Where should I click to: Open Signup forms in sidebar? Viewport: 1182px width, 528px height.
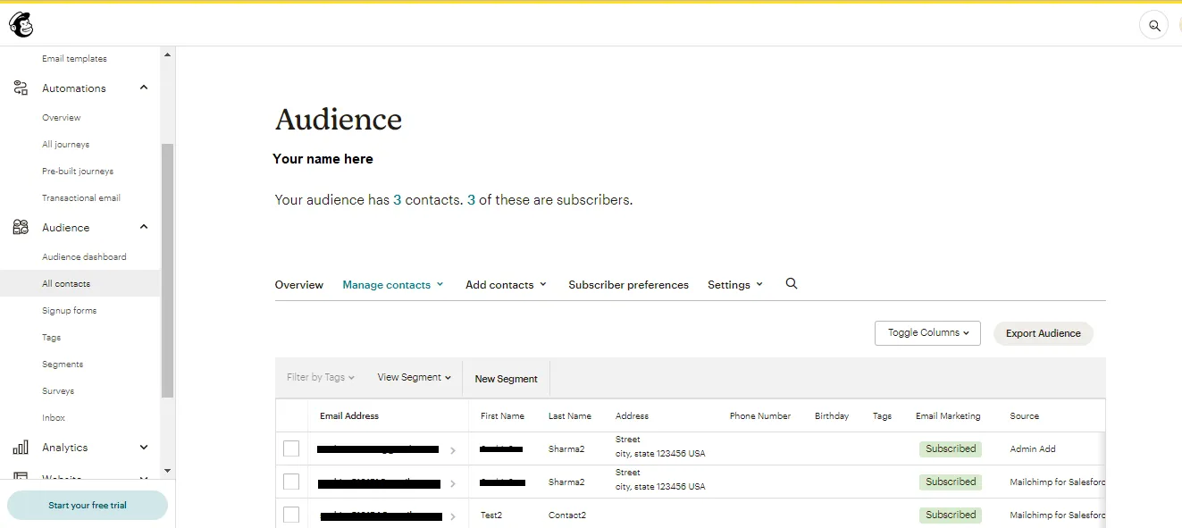(69, 311)
